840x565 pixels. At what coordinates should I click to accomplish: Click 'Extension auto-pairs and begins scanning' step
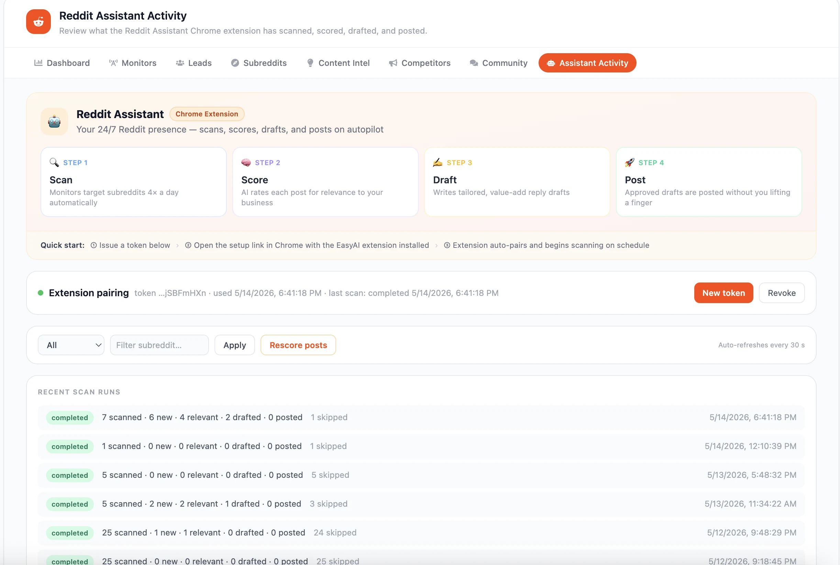tap(546, 245)
